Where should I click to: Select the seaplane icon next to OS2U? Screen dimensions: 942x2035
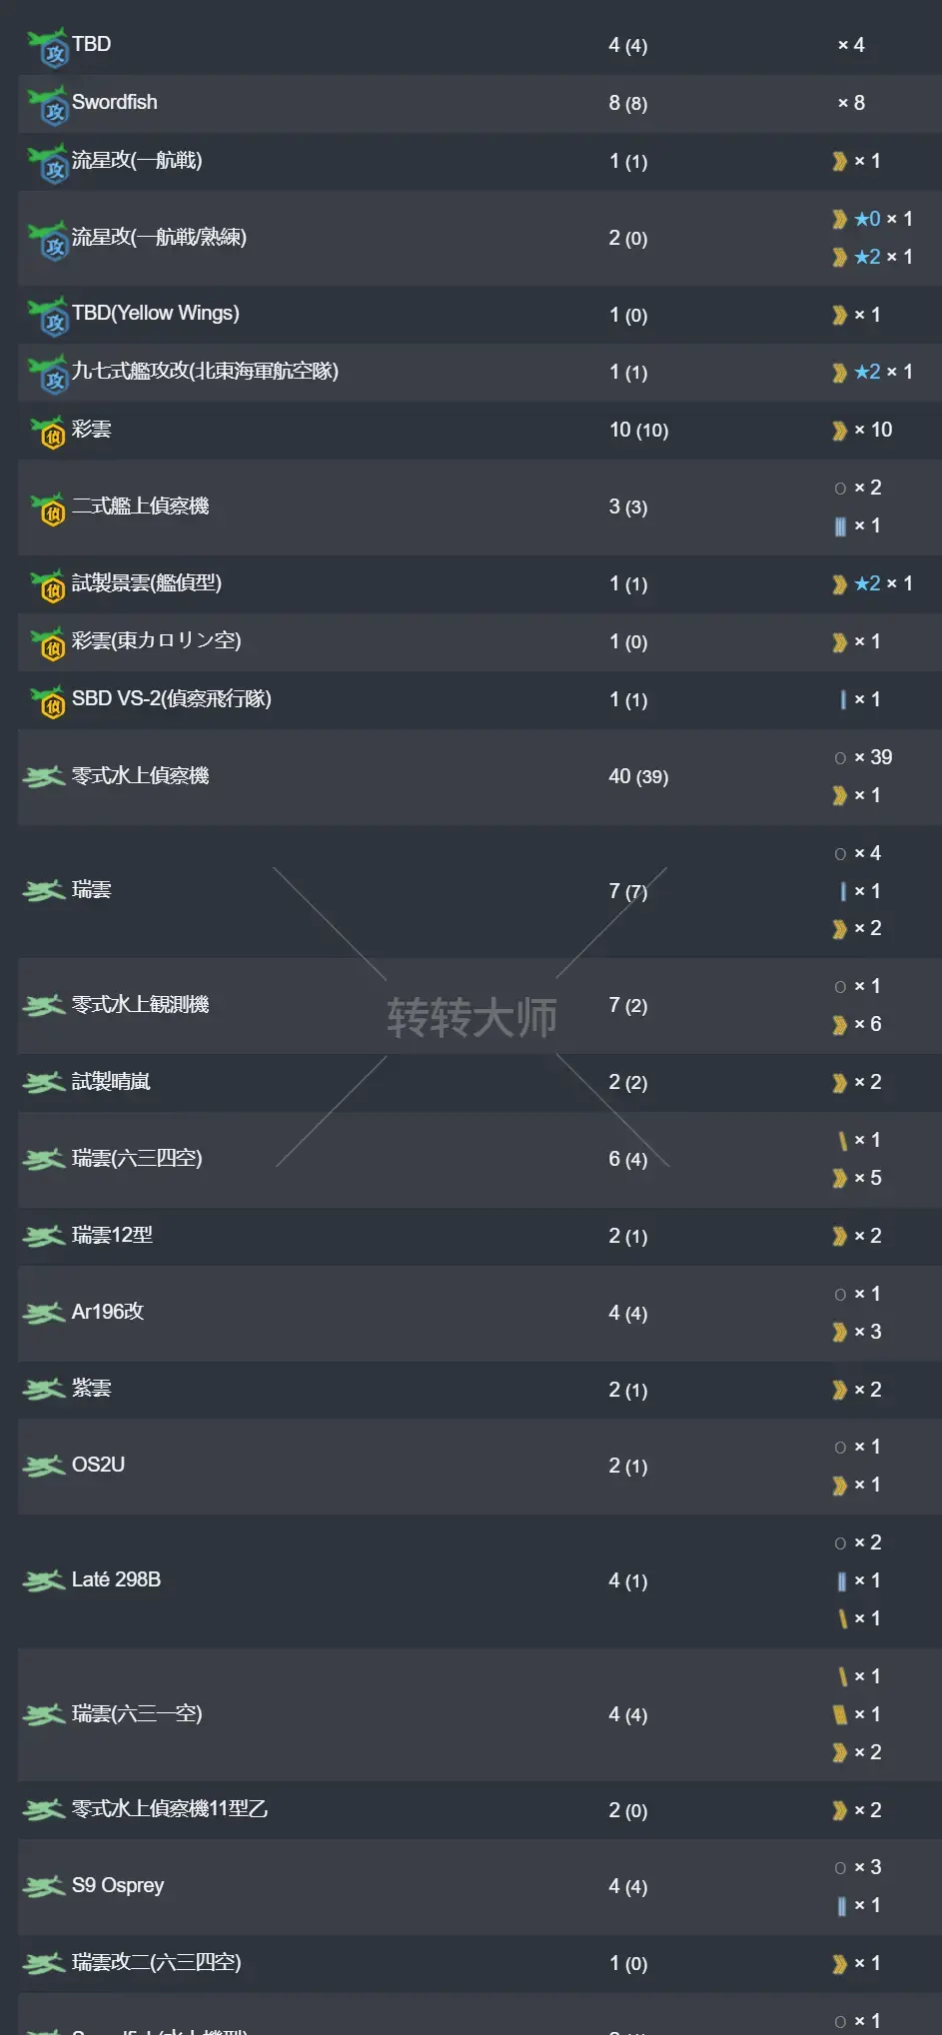point(44,1466)
